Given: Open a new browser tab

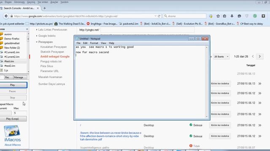Looking at the screenshot, I should point(45,8).
